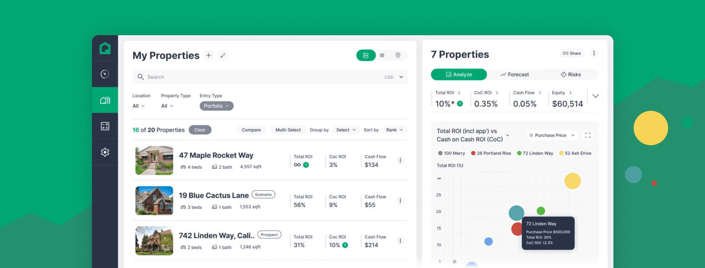The height and width of the screenshot is (268, 705).
Task: Switch to list view toggle
Action: tap(382, 55)
